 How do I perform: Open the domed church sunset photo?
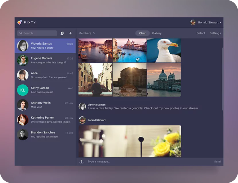tap(164, 79)
